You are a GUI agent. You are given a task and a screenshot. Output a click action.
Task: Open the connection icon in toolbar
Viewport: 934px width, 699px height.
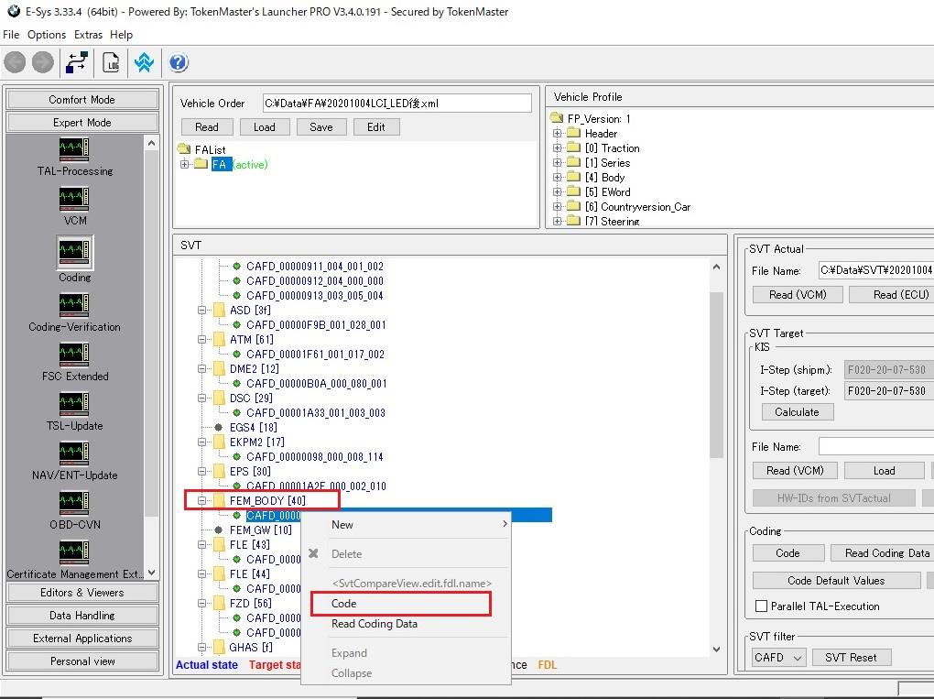77,62
